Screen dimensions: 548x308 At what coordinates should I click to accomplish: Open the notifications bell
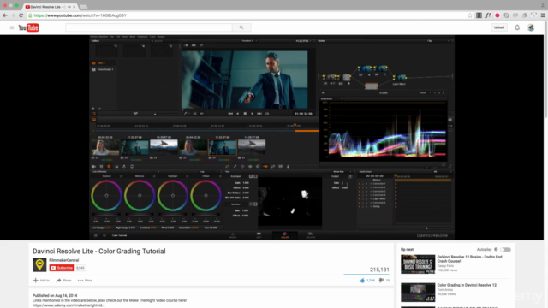point(517,27)
